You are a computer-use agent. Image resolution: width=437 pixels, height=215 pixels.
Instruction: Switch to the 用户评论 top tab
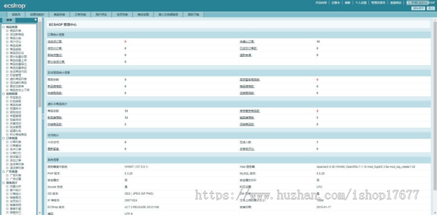[101, 15]
